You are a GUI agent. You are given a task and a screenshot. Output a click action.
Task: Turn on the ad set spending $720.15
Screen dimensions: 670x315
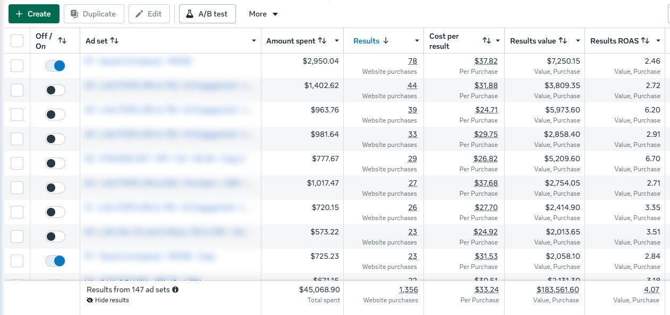(x=55, y=212)
